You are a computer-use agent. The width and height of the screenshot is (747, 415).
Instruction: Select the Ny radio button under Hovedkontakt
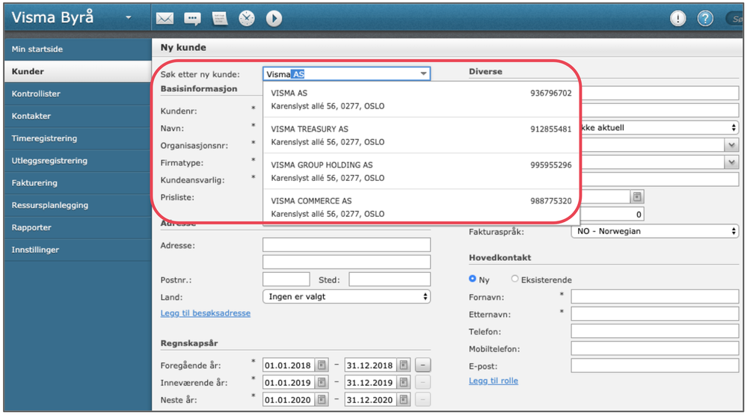click(x=472, y=279)
